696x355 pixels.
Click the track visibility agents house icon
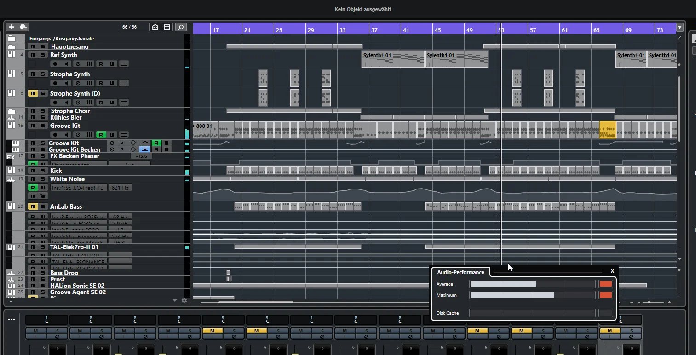pos(155,27)
